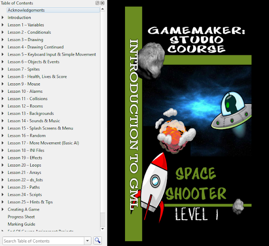This screenshot has width=269, height=246.
Task: Expand Lesson 2 - Conditionals
Action: [3, 32]
